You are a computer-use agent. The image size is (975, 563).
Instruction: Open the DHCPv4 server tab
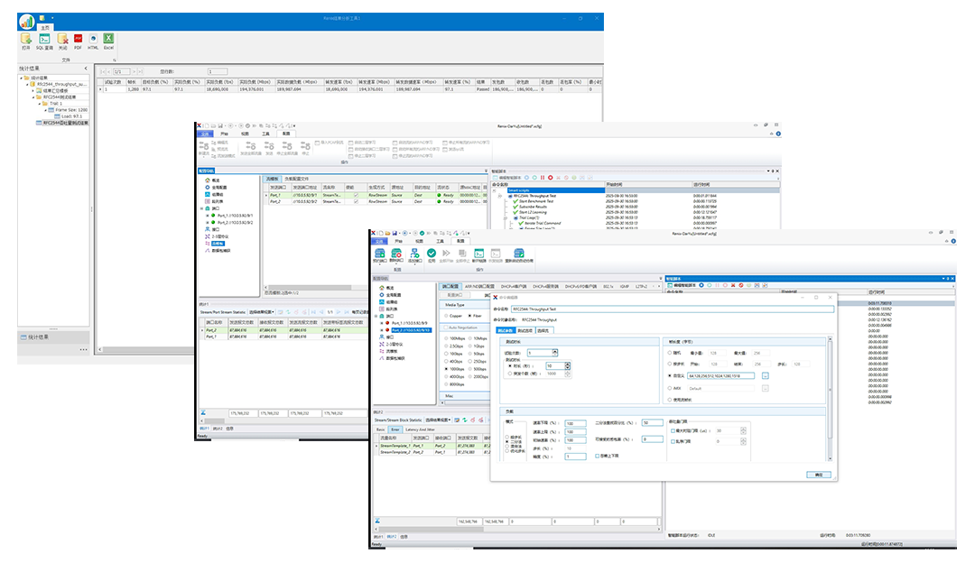[x=547, y=286]
